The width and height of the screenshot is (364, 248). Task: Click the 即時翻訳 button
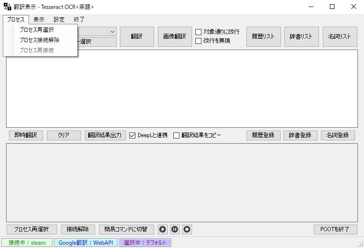(26, 135)
